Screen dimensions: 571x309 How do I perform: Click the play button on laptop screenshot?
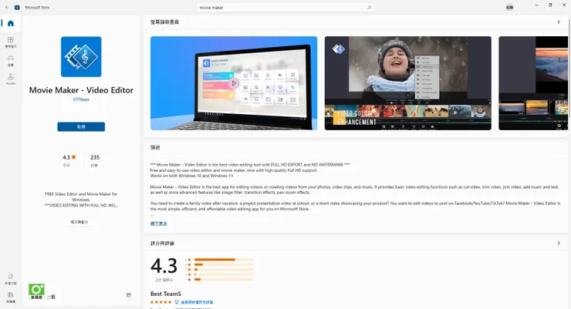[234, 83]
